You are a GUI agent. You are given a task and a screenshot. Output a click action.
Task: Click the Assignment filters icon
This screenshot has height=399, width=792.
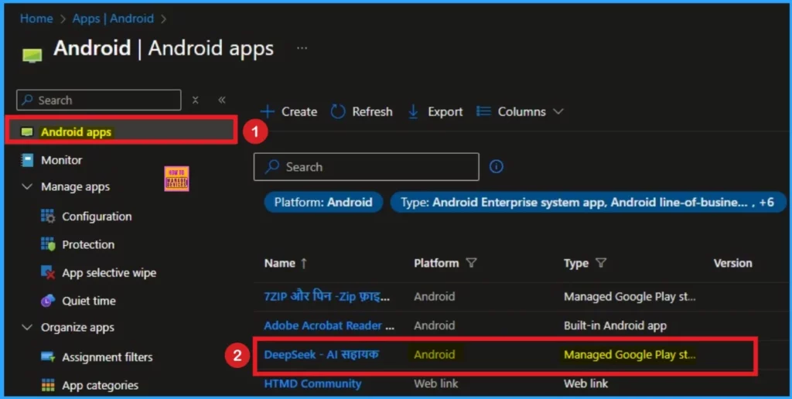[x=48, y=357]
